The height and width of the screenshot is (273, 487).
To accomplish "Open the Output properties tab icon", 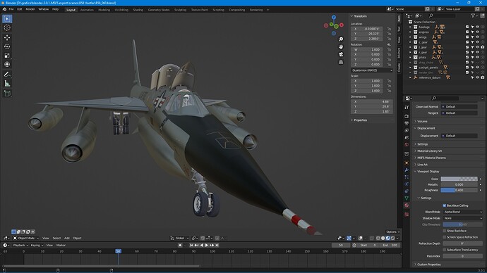I will [x=407, y=123].
